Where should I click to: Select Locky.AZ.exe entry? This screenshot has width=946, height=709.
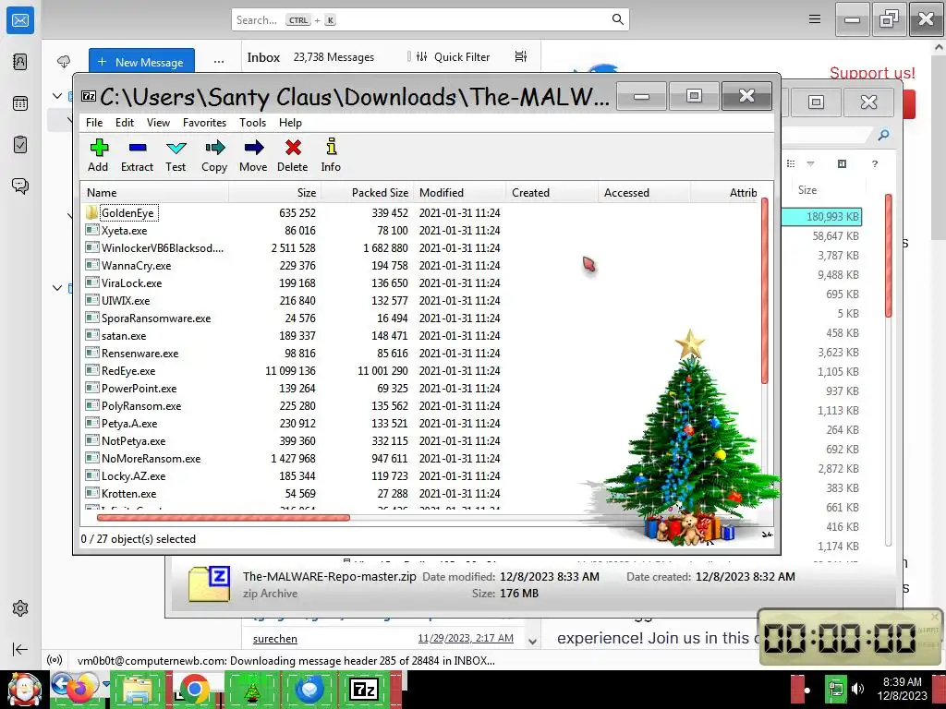click(133, 475)
